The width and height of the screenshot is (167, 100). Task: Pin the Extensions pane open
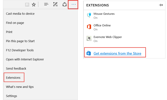[161, 5]
